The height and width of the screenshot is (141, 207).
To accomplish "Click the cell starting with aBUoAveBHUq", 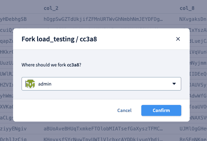I will point(103,129).
